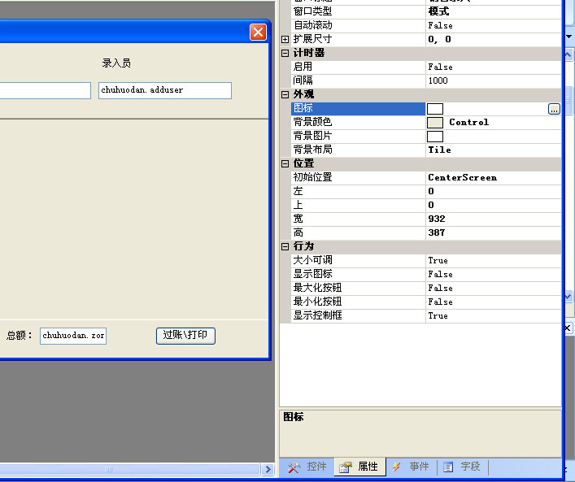The image size is (575, 482).
Task: Collapse the 位置 property group
Action: click(x=285, y=163)
